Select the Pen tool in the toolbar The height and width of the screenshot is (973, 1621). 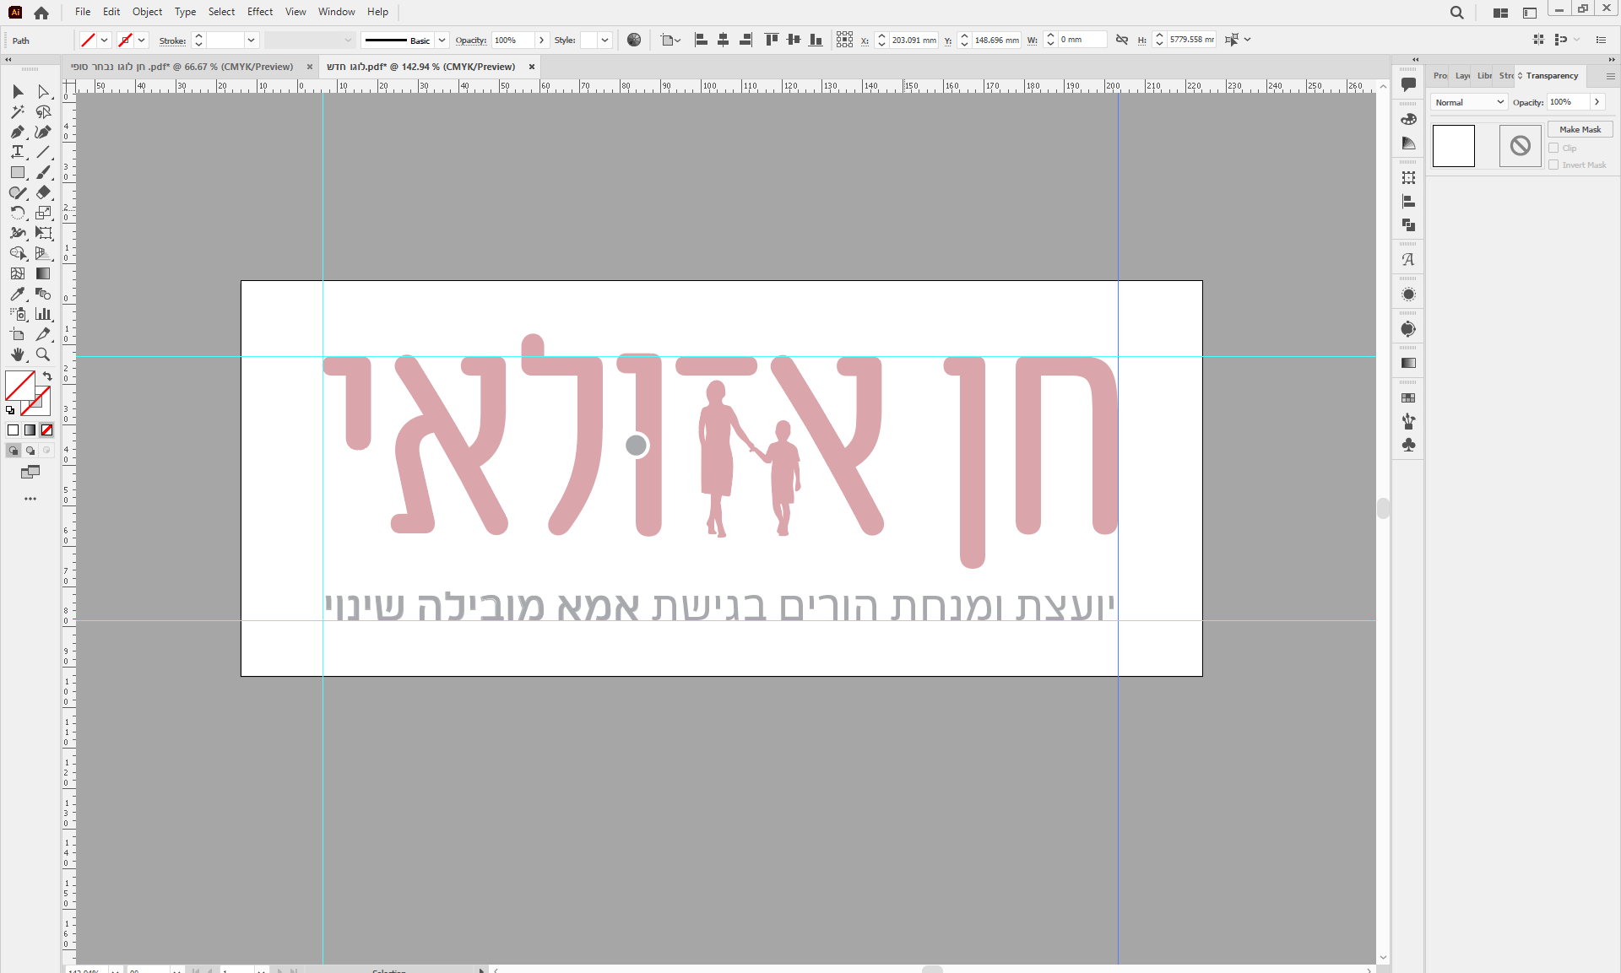pos(17,132)
